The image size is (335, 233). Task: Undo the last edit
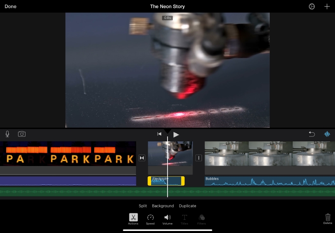(312, 134)
